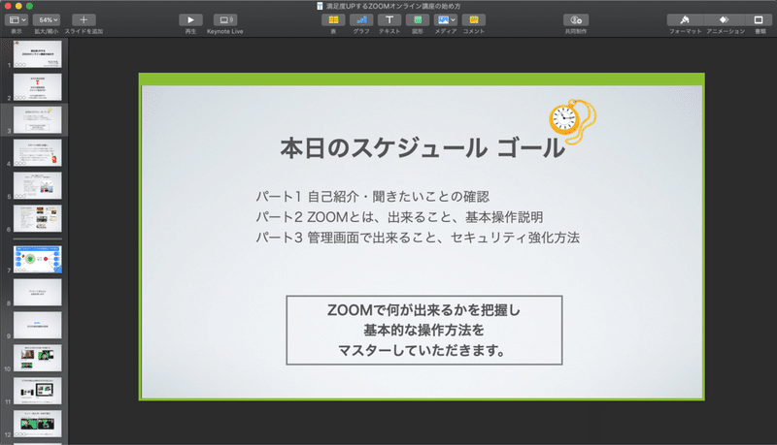Open the Document (書類) inspector
This screenshot has height=445, width=777.
click(759, 19)
